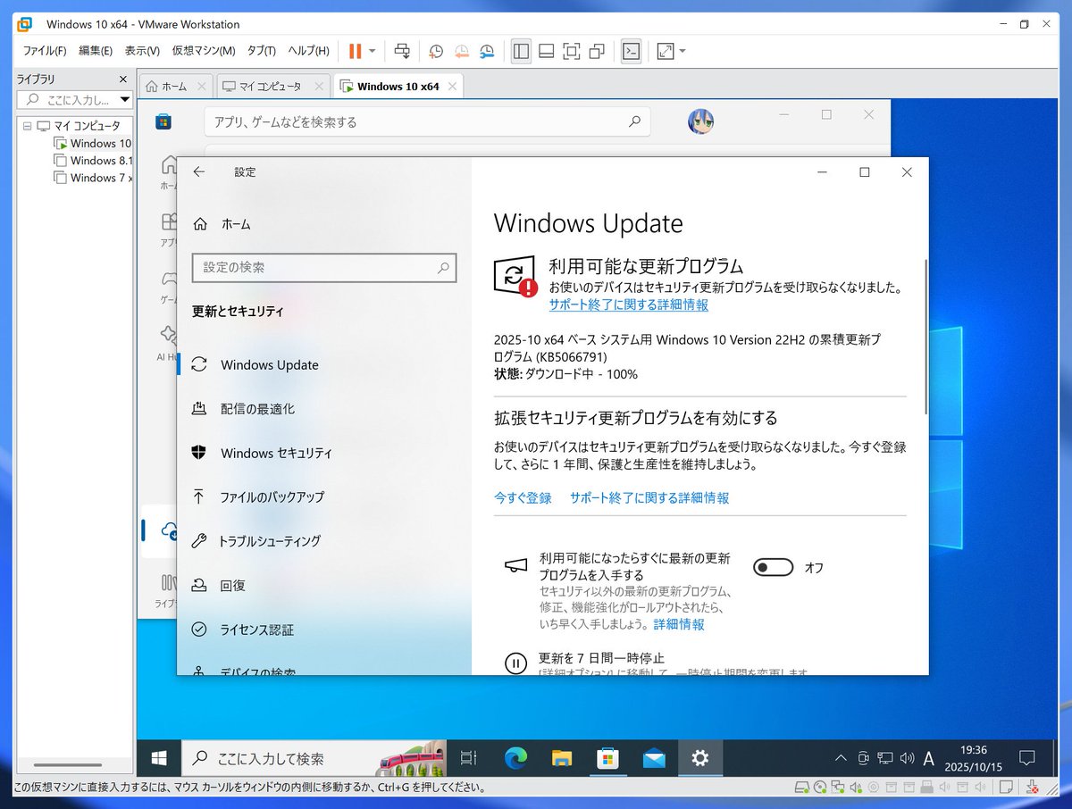Launch Microsoft Edge from the taskbar
This screenshot has height=809, width=1072.
point(515,759)
